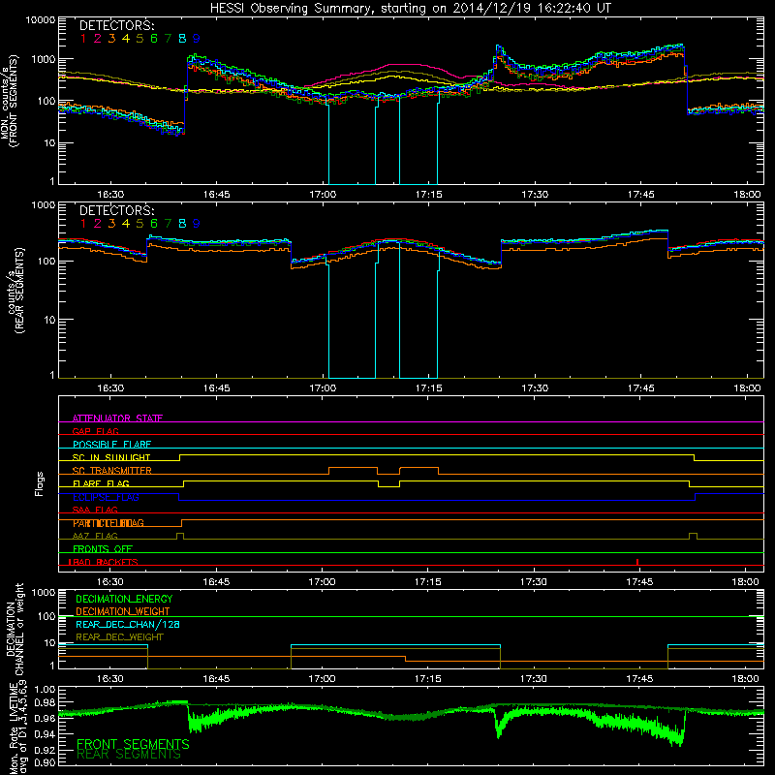Select magenta detector 2 in front segments legend
This screenshot has height=775, width=775.
[x=98, y=38]
